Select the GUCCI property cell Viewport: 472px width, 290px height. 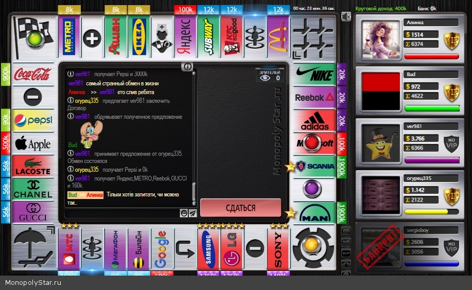pyautogui.click(x=33, y=212)
